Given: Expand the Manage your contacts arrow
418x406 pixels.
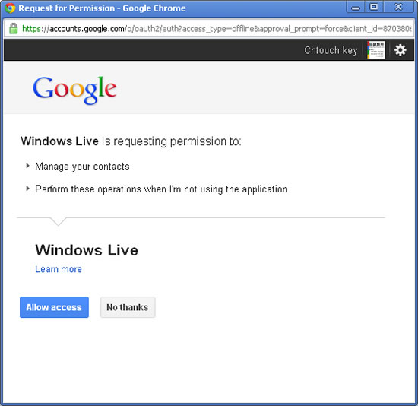Looking at the screenshot, I should coord(27,166).
